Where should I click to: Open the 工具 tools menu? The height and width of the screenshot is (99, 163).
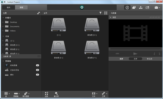(x=104, y=94)
